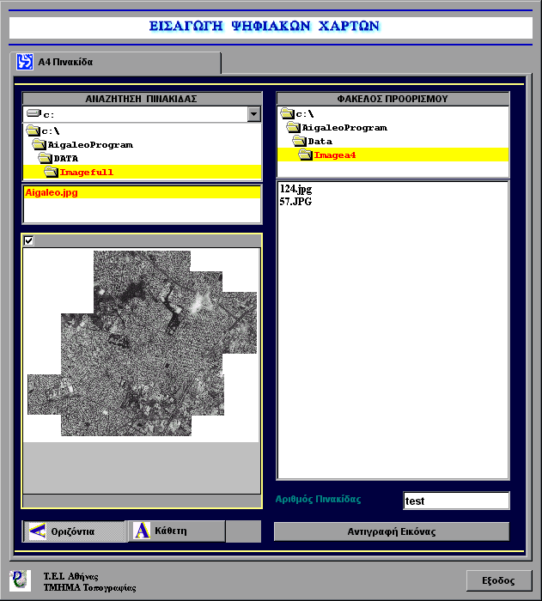This screenshot has height=601, width=542.
Task: Click folder icon next to Data in destination tree
Action: [299, 141]
